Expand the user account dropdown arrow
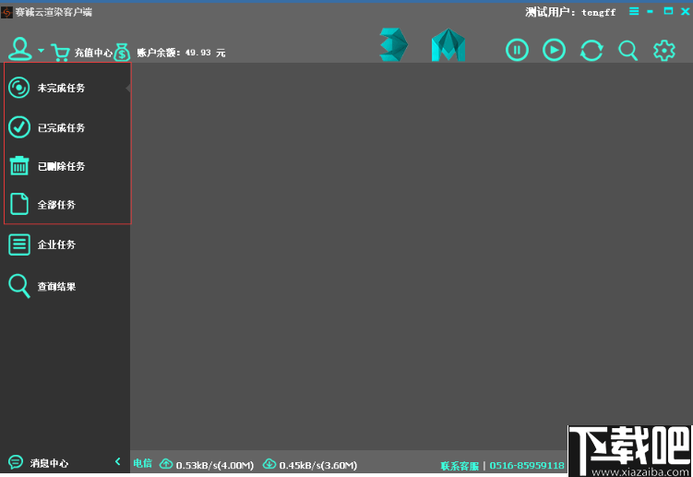The height and width of the screenshot is (477, 693). 42,51
